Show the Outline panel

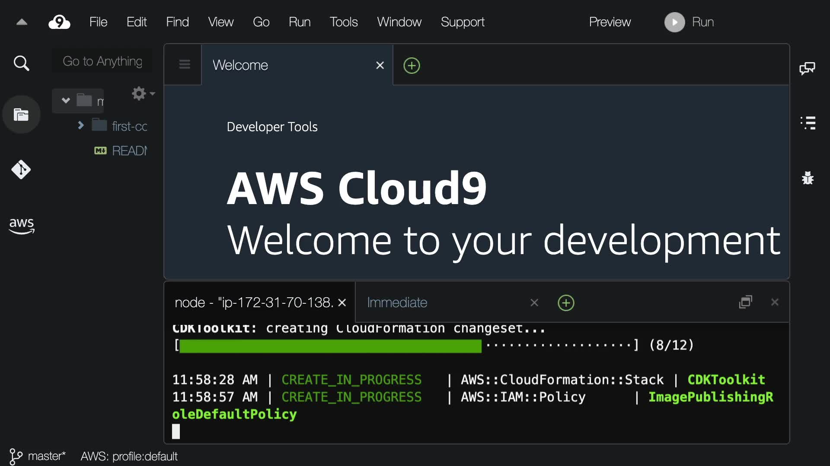pyautogui.click(x=808, y=123)
